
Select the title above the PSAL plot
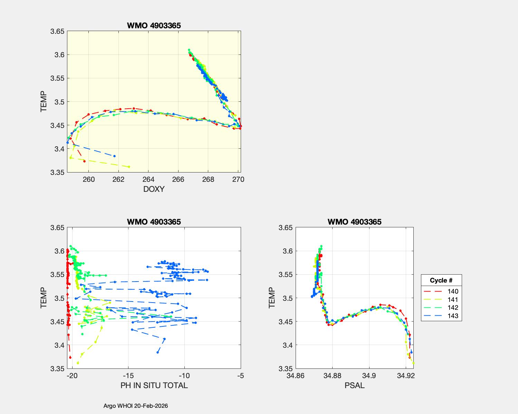355,222
